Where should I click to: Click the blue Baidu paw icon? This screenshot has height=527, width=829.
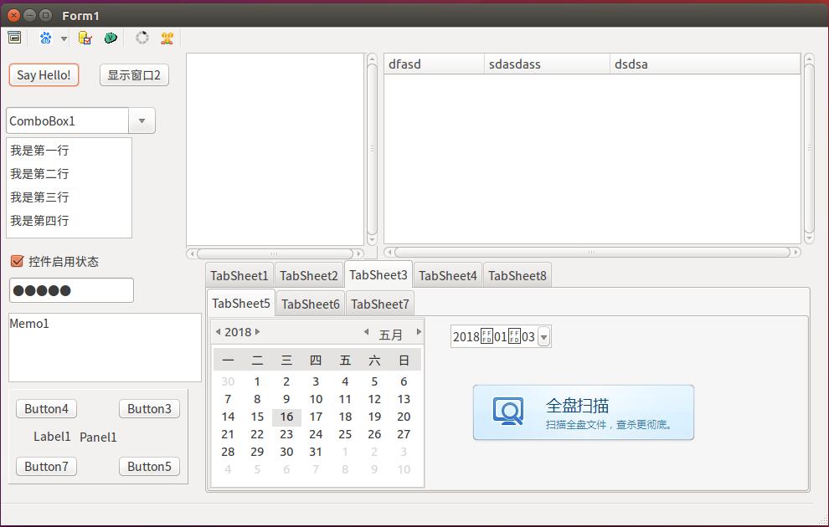[45, 38]
